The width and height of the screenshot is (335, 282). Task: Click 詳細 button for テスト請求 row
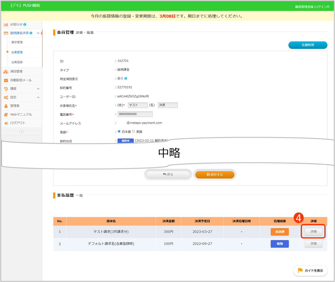[313, 232]
